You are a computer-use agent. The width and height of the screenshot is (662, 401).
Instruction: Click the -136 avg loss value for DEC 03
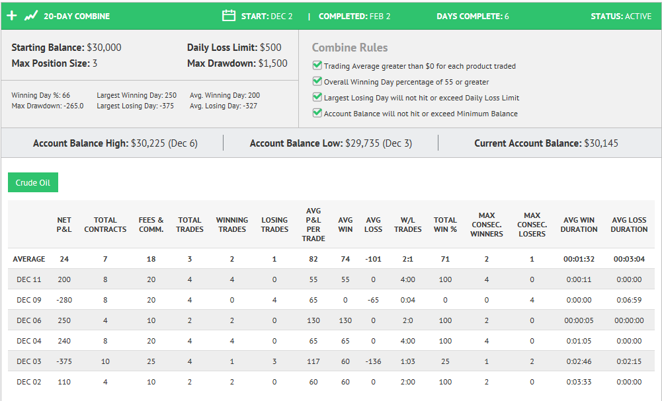click(373, 361)
